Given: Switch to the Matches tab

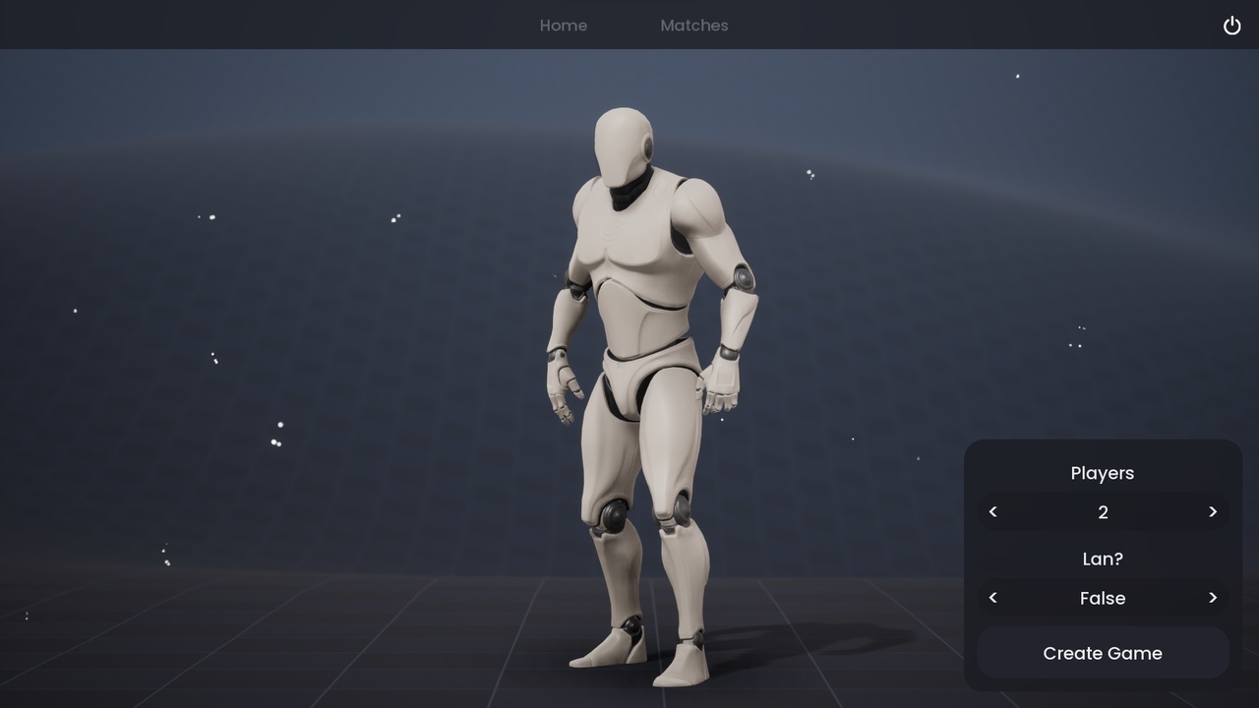Looking at the screenshot, I should point(694,26).
